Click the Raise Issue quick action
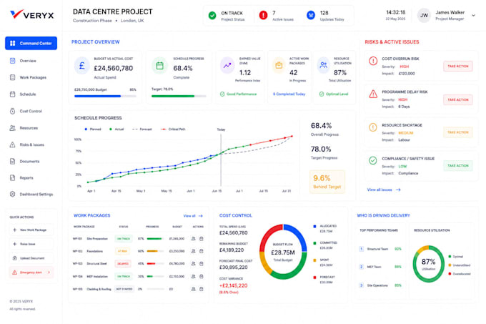The width and height of the screenshot is (486, 324). pos(31,244)
